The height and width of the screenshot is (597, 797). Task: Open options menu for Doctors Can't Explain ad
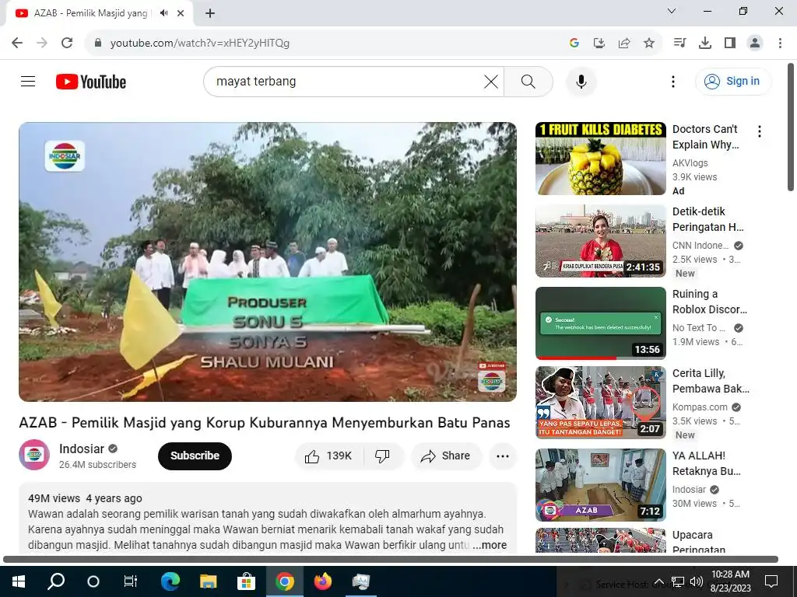760,131
